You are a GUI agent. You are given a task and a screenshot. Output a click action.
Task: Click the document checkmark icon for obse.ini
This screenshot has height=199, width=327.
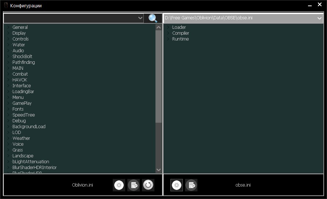tap(191, 185)
